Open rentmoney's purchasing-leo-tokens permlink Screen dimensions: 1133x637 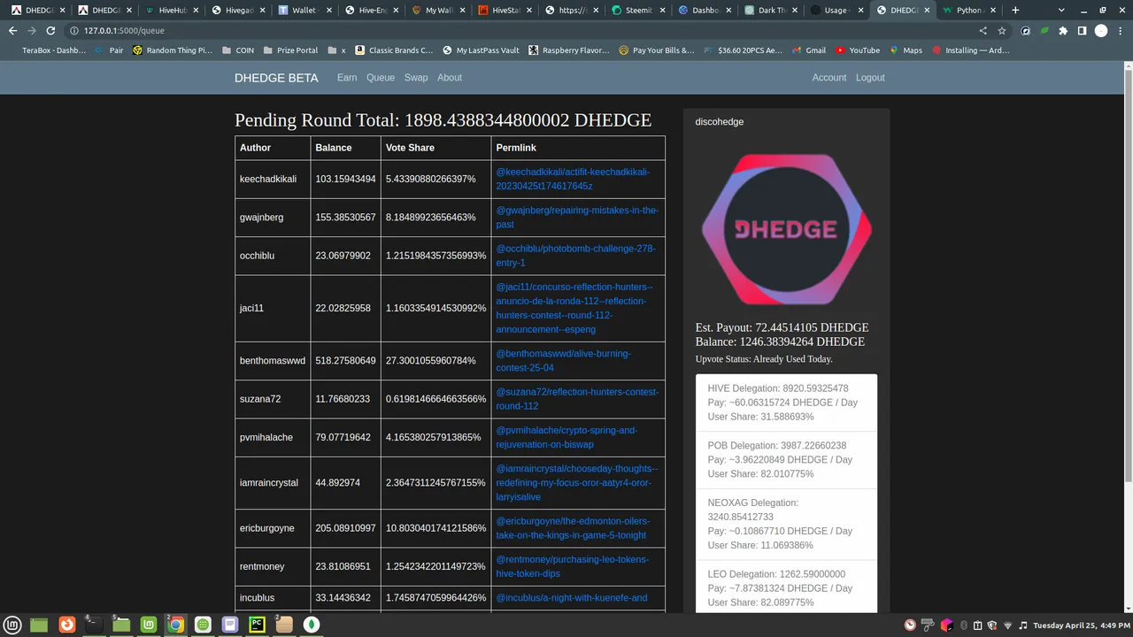(x=572, y=566)
